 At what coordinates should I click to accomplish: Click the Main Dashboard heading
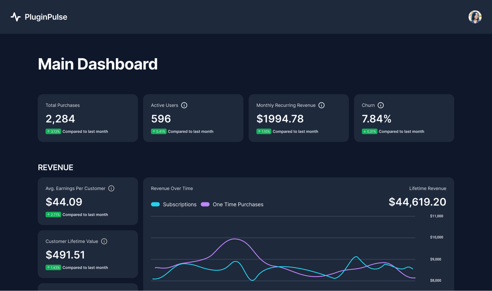tap(98, 64)
